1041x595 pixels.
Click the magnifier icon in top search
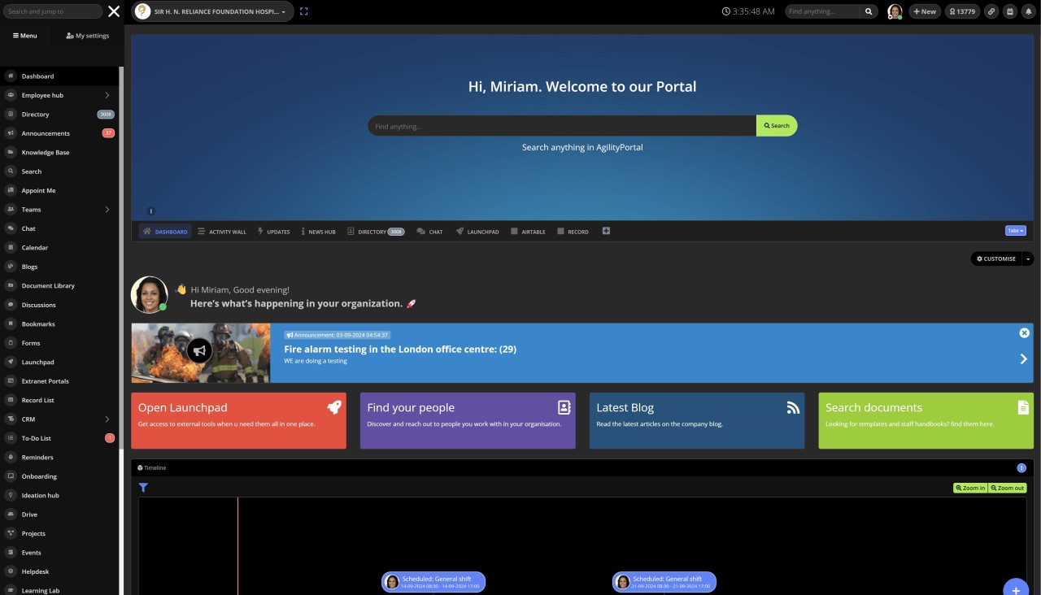click(x=869, y=11)
